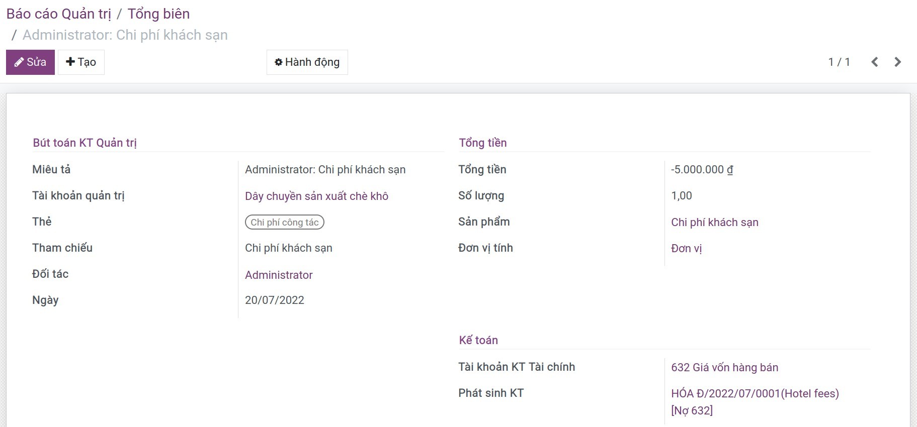917x427 pixels.
Task: Open Dây chuyền sản xuất chè khô account
Action: coord(316,196)
